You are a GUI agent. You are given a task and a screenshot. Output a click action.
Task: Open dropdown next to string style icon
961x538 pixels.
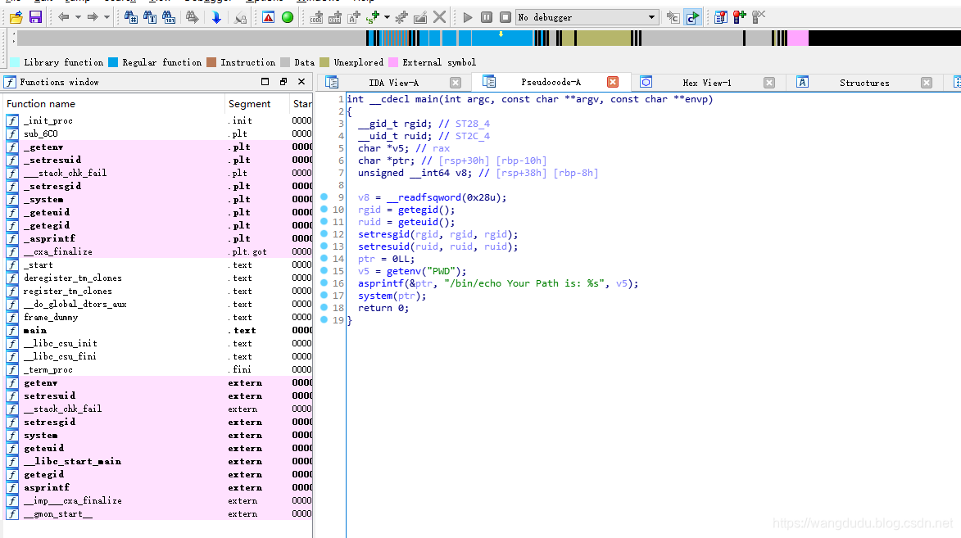click(x=387, y=17)
